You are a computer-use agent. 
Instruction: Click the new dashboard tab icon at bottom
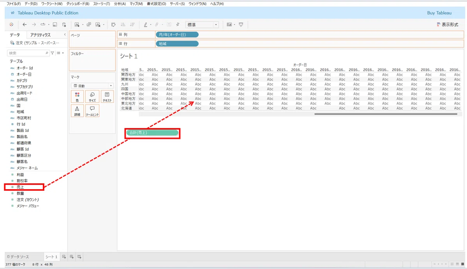coord(72,257)
